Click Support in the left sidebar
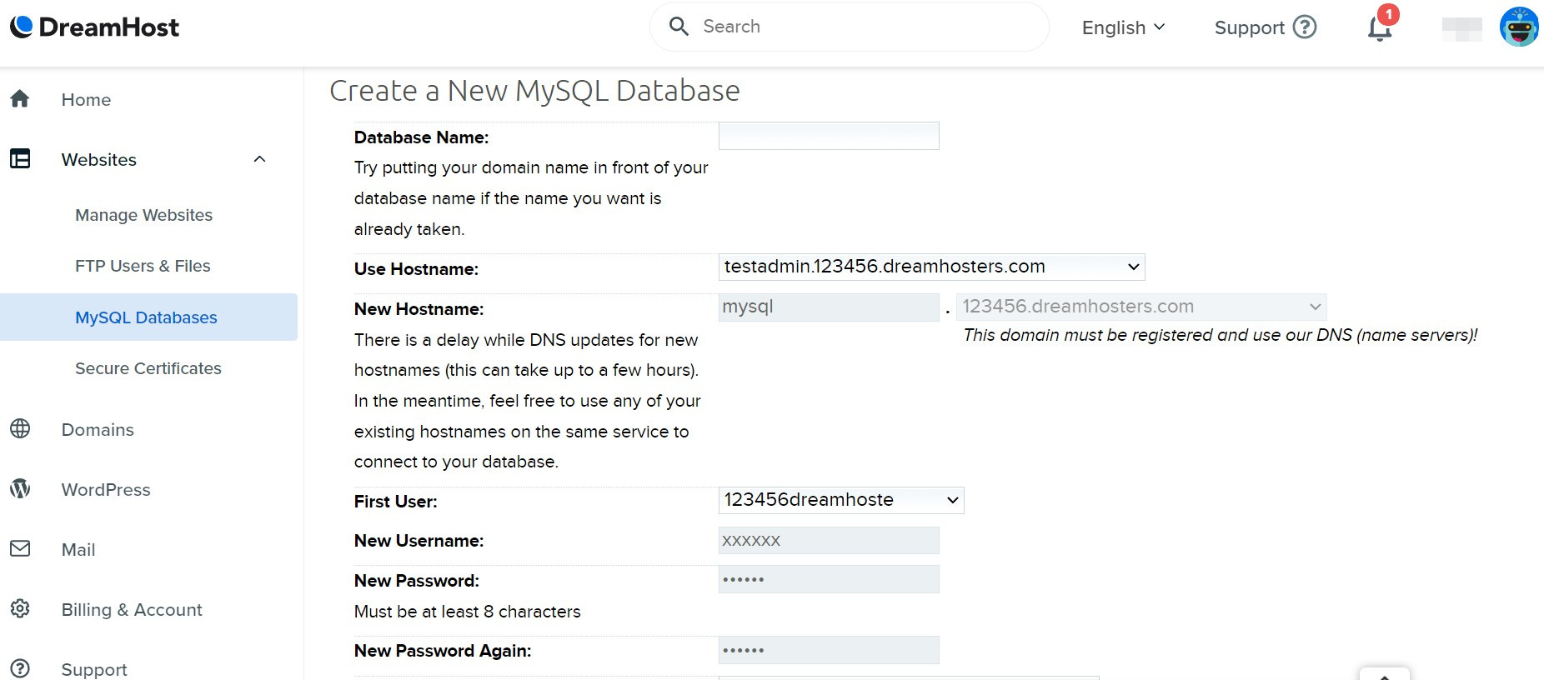This screenshot has width=1544, height=680. 93,669
